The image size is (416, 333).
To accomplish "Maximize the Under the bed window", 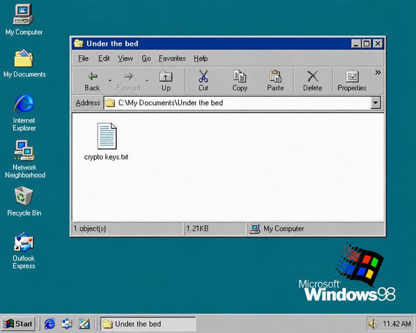I will [366, 43].
